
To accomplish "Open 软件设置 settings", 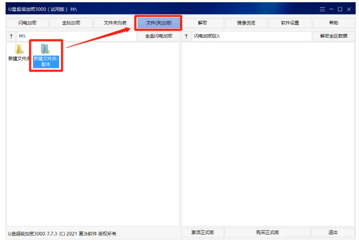I will point(290,23).
